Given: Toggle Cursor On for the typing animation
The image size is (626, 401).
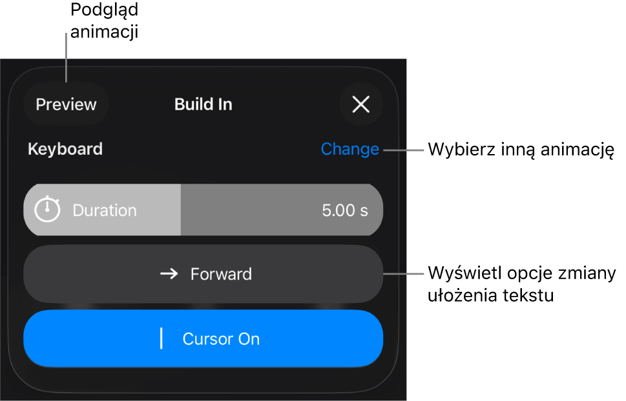Looking at the screenshot, I should tap(203, 338).
